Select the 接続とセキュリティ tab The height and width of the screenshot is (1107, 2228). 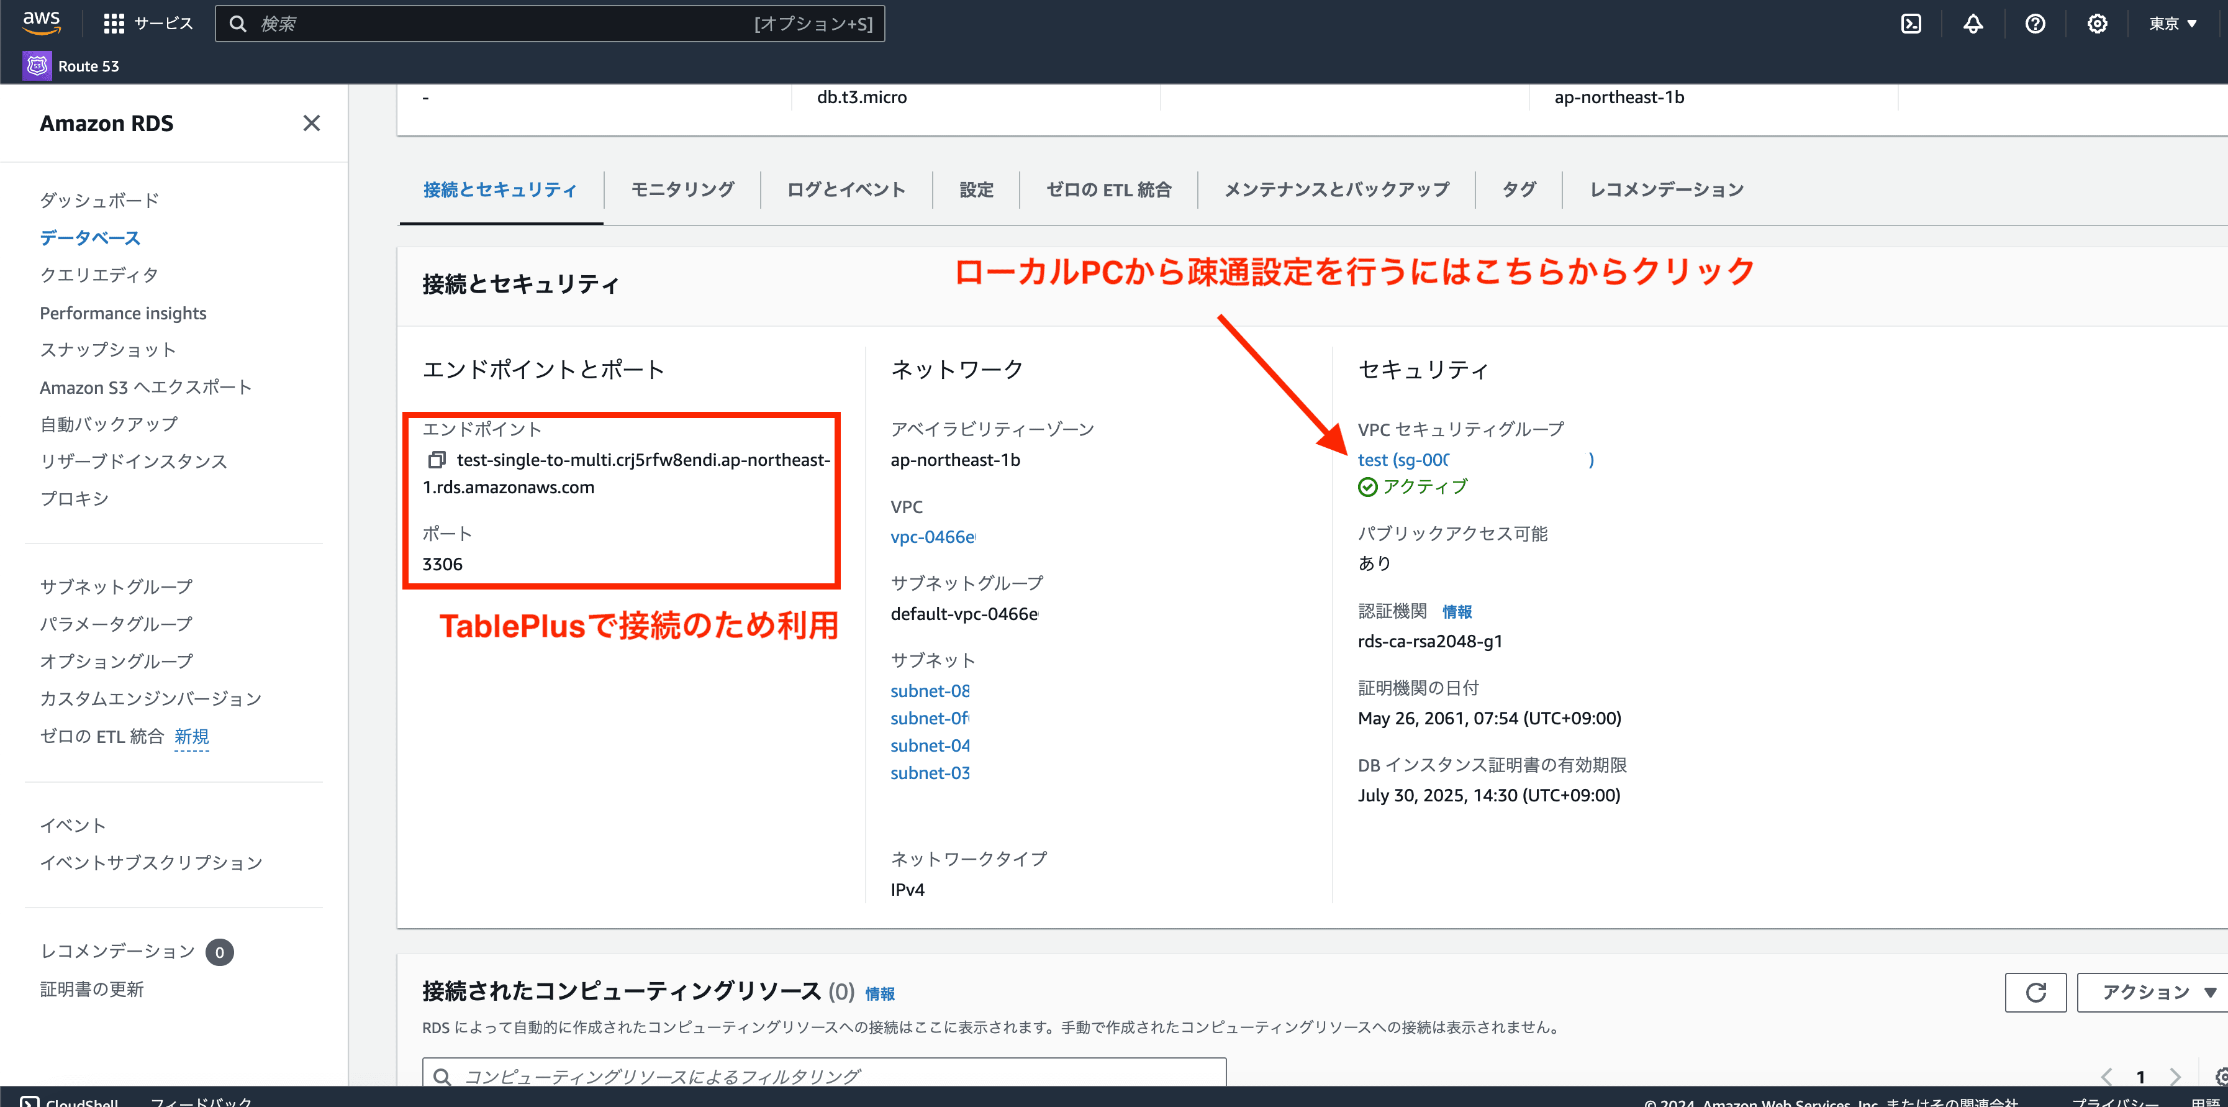pyautogui.click(x=500, y=189)
